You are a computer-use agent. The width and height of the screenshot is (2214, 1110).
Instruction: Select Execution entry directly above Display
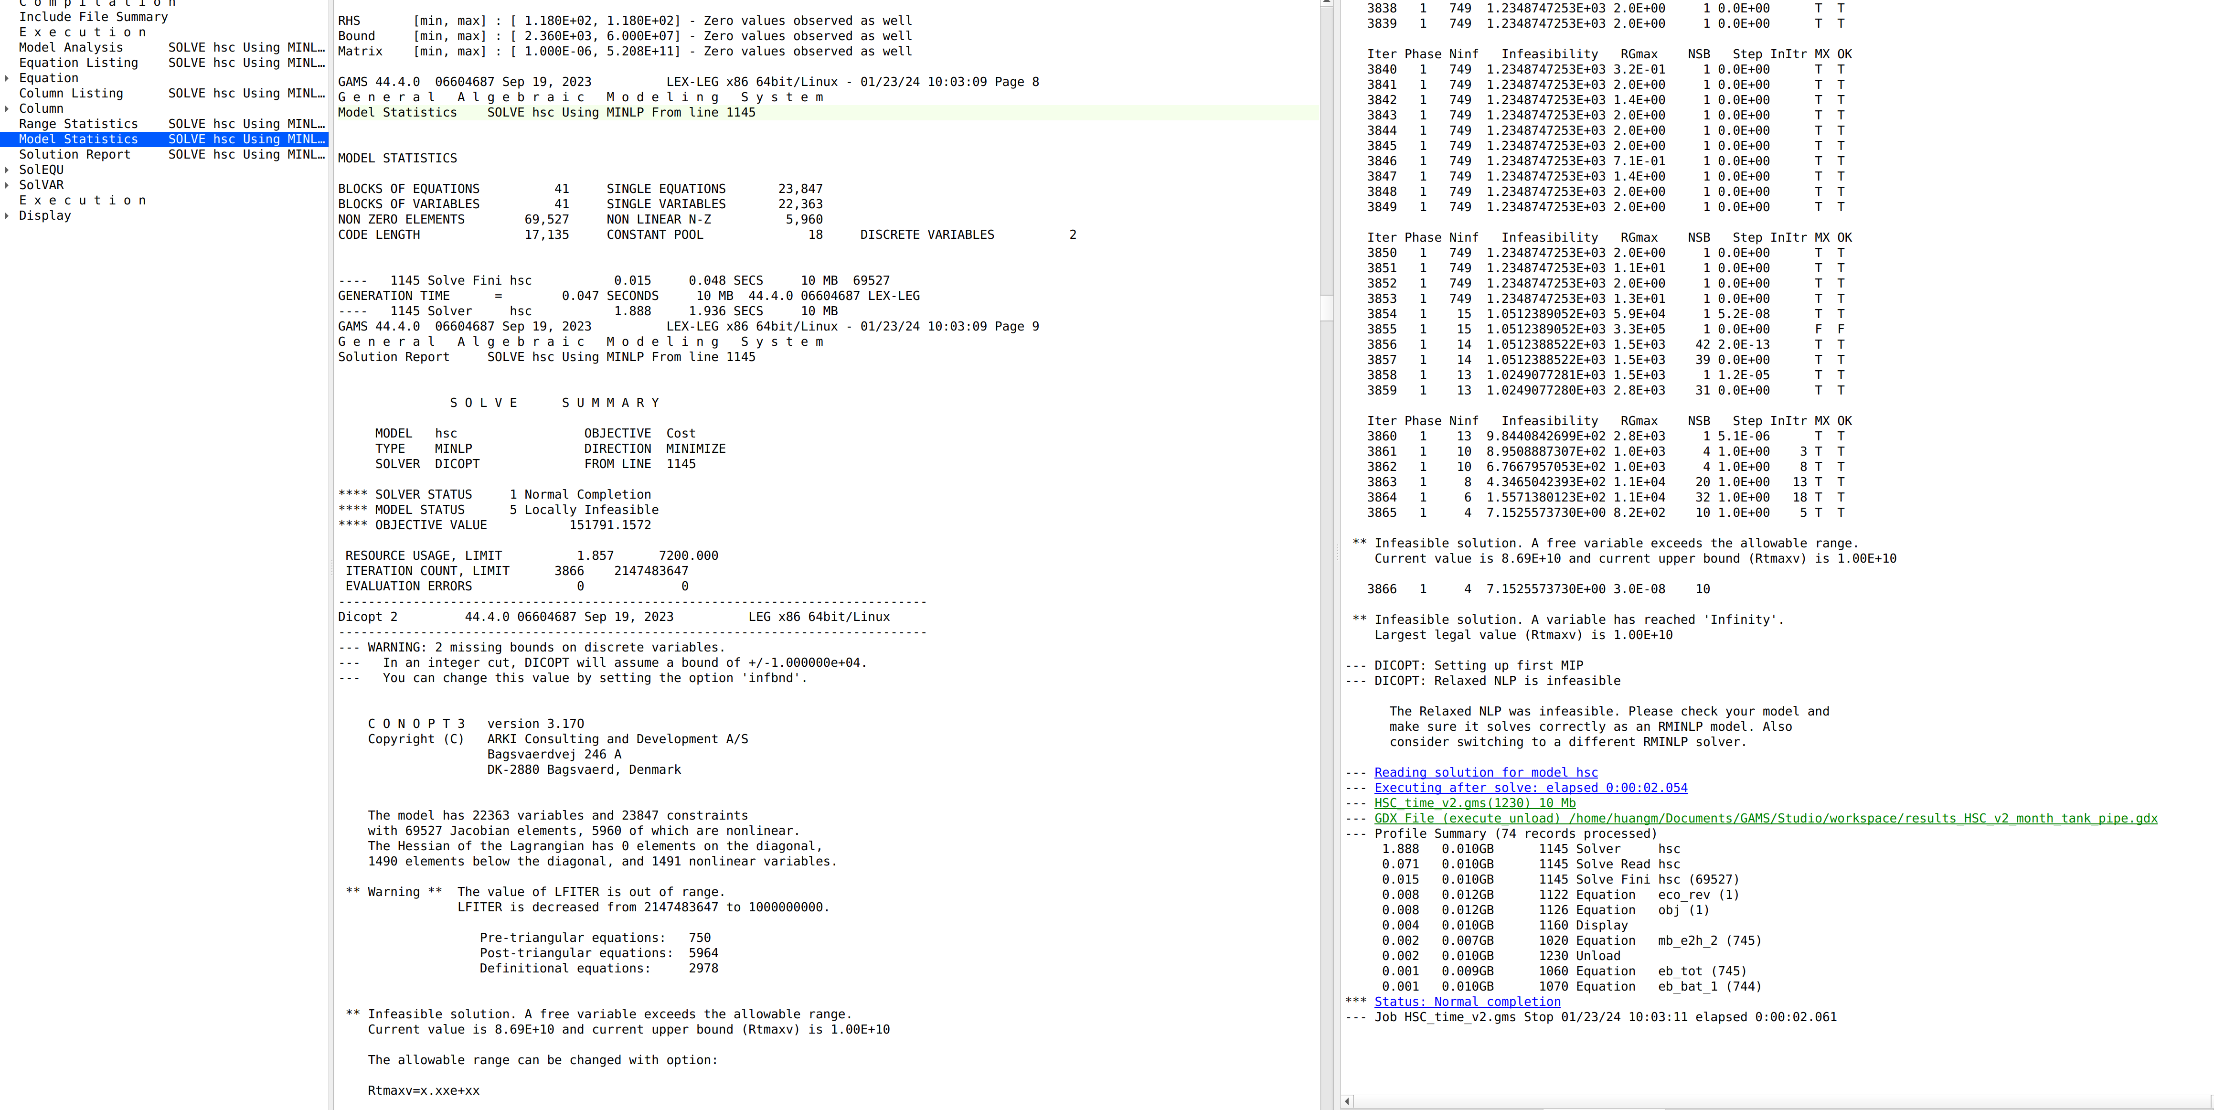(83, 200)
